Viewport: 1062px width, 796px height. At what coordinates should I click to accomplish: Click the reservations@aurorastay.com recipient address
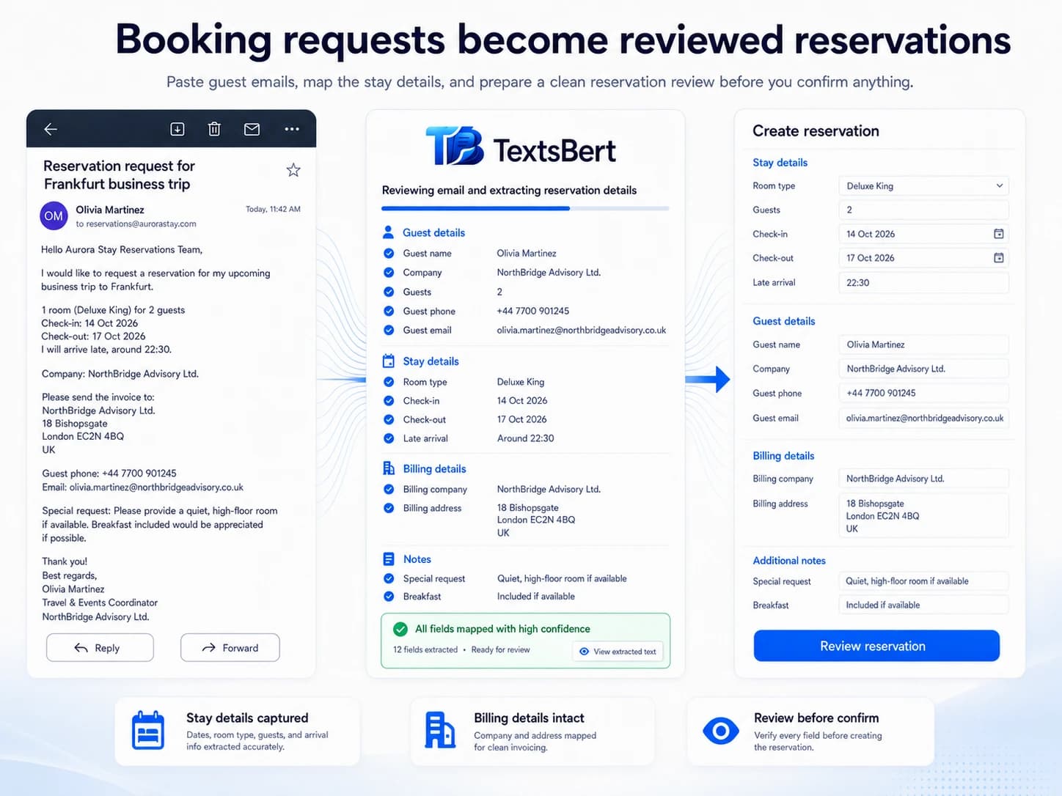141,224
